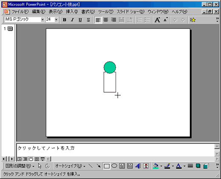The width and height of the screenshot is (221, 179).
Task: Open line color dropdown arrow
Action: [173, 166]
